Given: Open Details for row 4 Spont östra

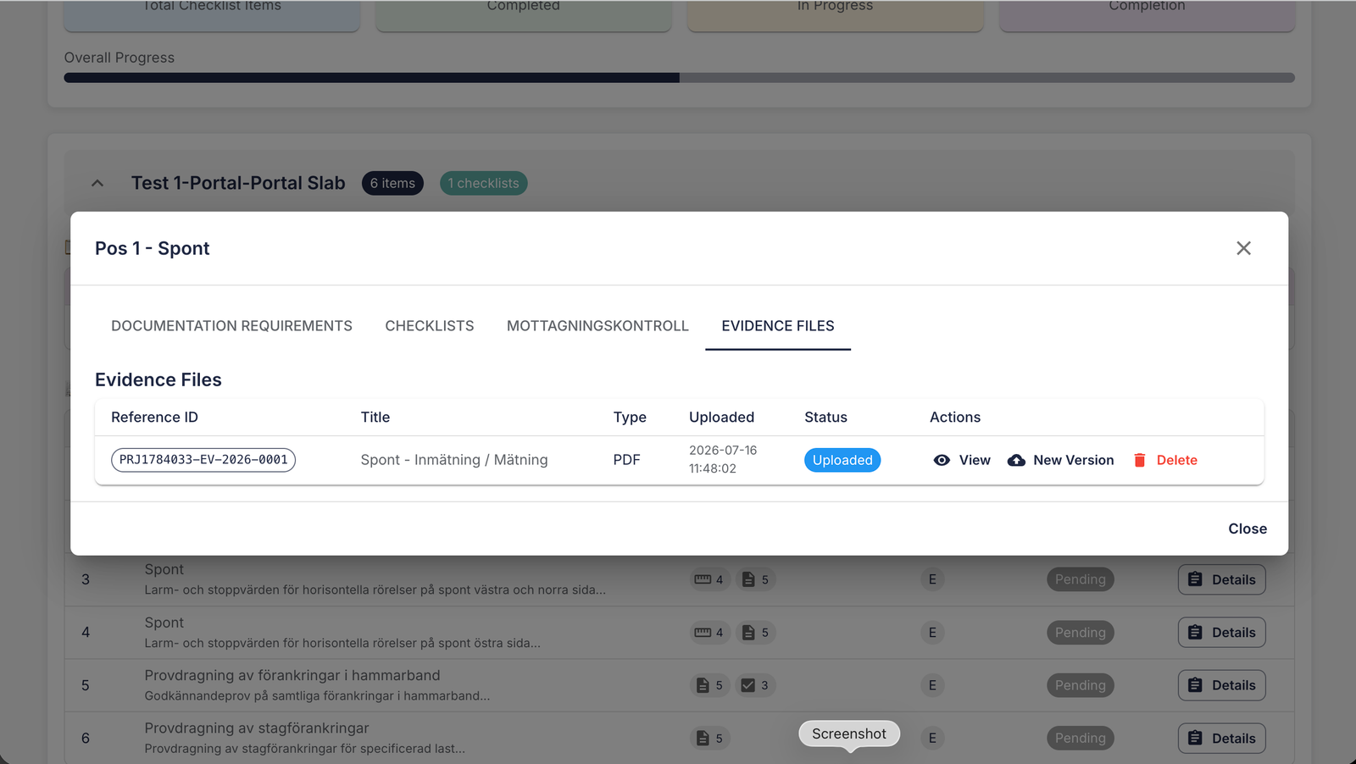Looking at the screenshot, I should coord(1221,633).
